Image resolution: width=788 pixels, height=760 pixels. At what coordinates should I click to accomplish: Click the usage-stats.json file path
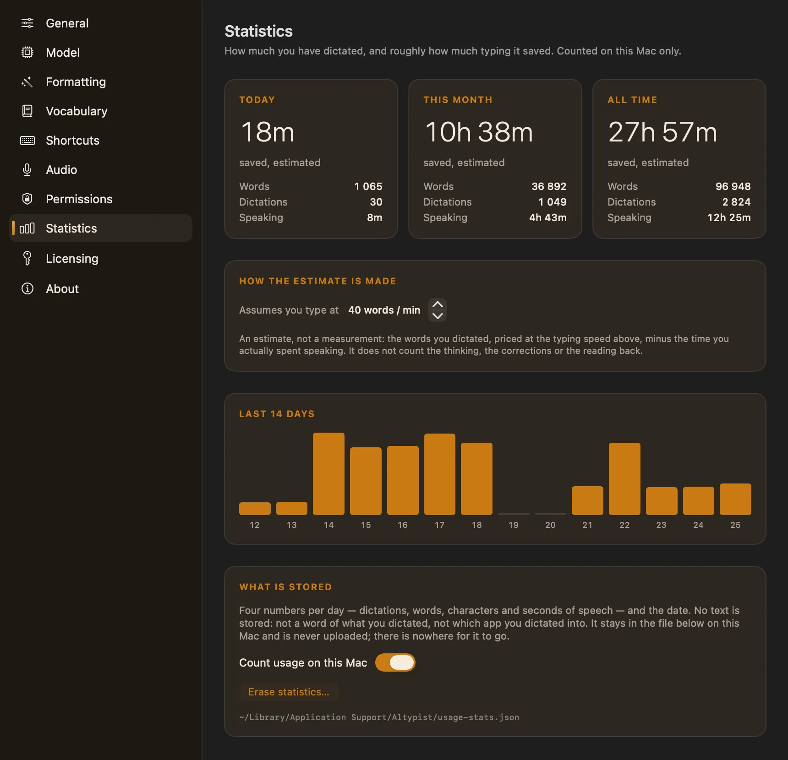click(379, 717)
